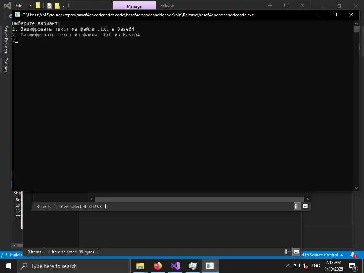
Task: Click the muted volume tray icon
Action: 305,266
